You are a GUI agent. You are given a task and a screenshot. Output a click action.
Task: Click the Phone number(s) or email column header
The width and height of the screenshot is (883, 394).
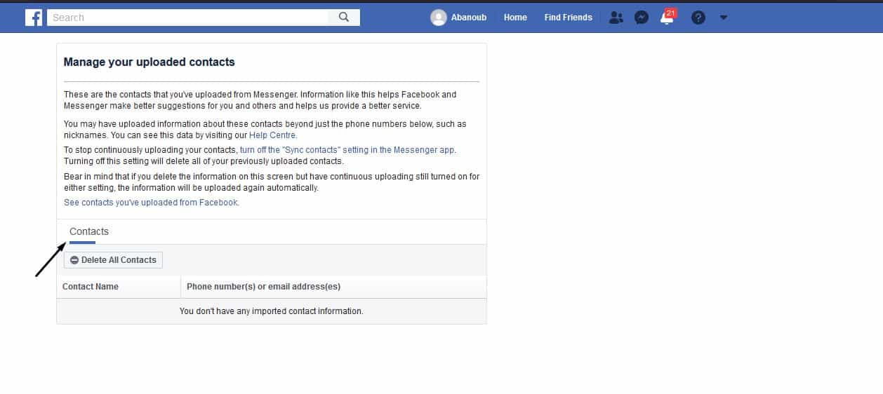point(263,287)
